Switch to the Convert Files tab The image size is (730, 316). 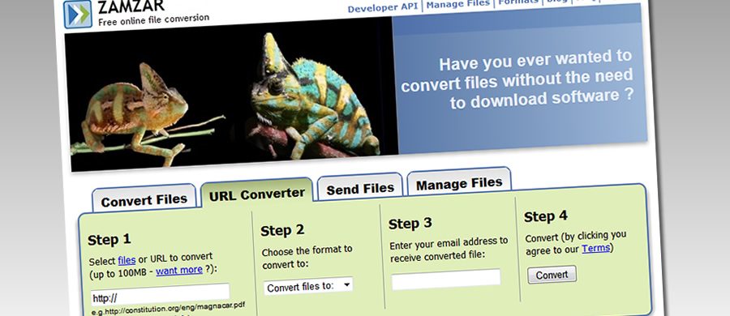(144, 200)
